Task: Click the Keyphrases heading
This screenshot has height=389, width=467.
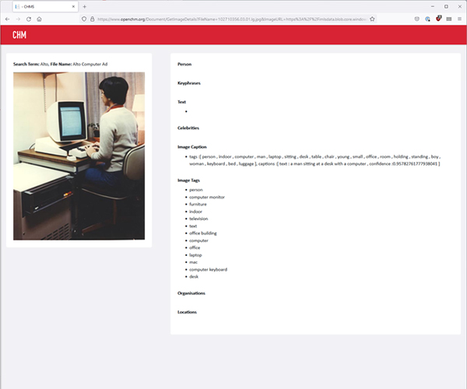Action: [189, 83]
